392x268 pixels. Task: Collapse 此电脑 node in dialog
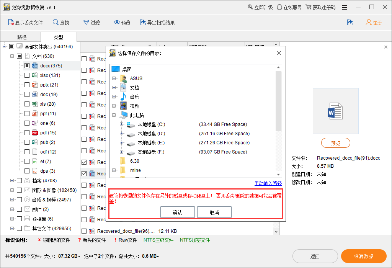[x=114, y=115]
